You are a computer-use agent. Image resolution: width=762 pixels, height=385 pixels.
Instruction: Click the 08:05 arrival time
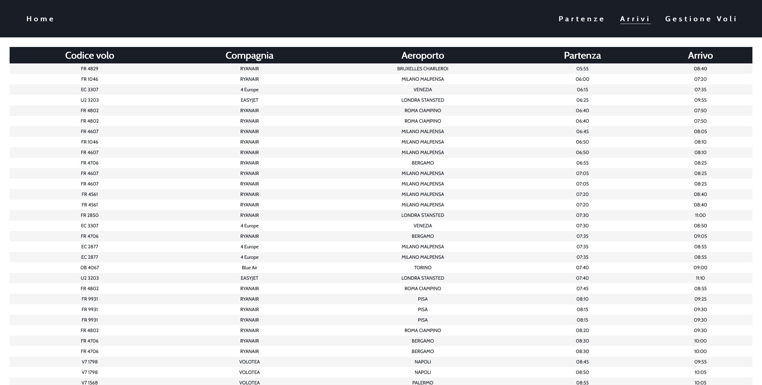point(700,131)
